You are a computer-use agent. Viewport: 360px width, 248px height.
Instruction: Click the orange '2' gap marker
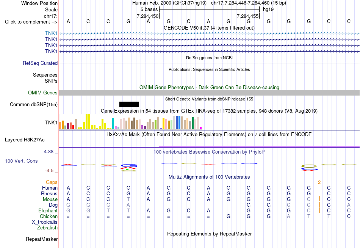pyautogui.click(x=319, y=182)
